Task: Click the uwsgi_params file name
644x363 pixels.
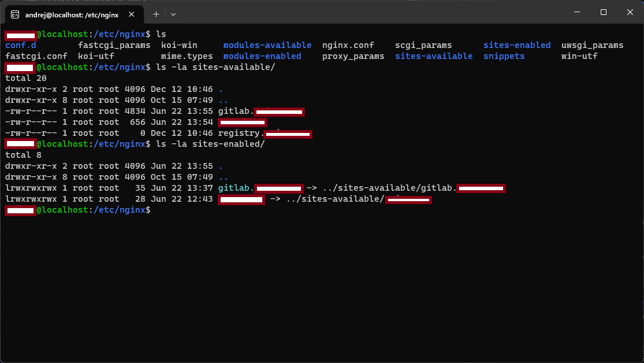Action: click(592, 45)
